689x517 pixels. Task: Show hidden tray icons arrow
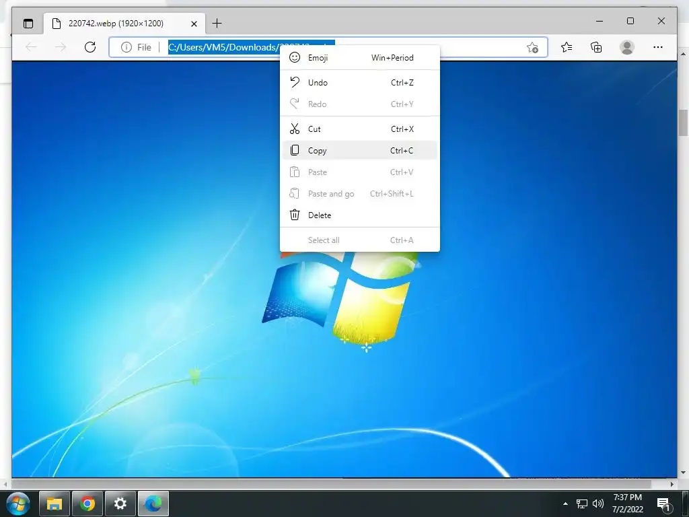[565, 504]
